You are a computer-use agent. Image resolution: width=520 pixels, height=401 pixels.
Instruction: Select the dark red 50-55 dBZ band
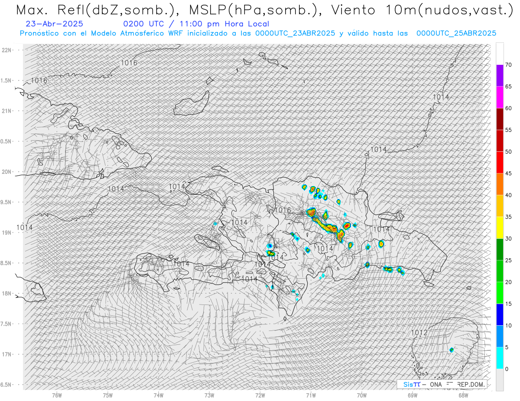[500, 141]
